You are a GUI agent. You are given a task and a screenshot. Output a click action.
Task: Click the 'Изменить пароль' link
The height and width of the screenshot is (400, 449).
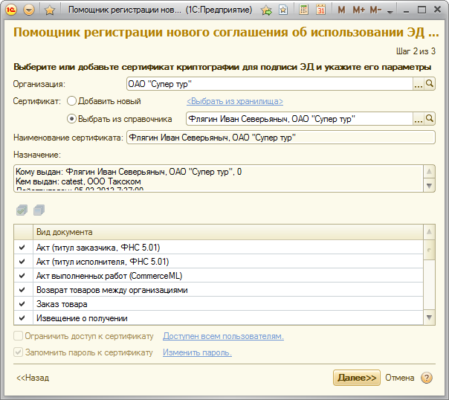tap(197, 352)
